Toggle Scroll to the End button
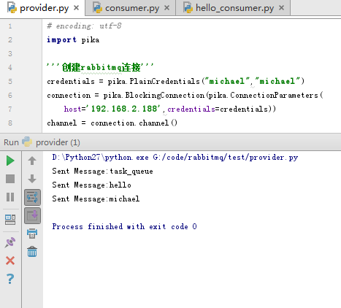 (x=32, y=215)
